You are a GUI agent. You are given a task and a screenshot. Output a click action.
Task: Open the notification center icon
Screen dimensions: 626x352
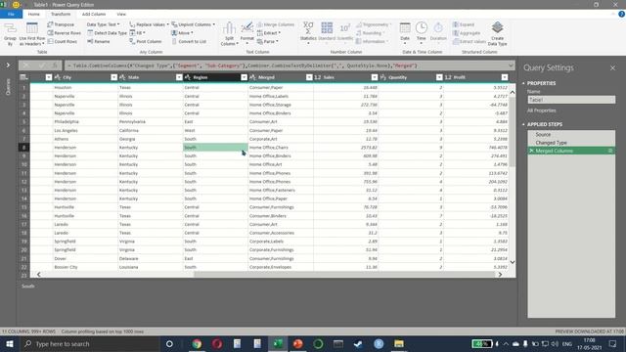tap(613, 343)
